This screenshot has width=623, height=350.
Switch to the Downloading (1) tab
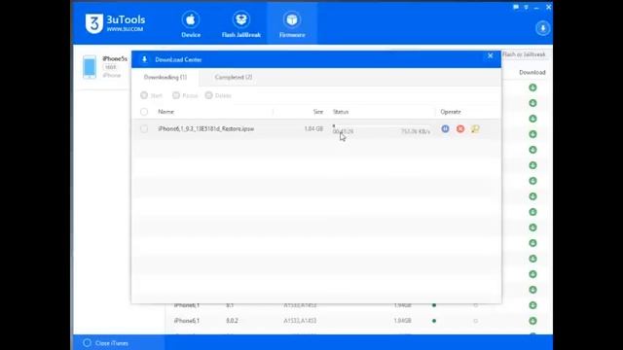[165, 77]
